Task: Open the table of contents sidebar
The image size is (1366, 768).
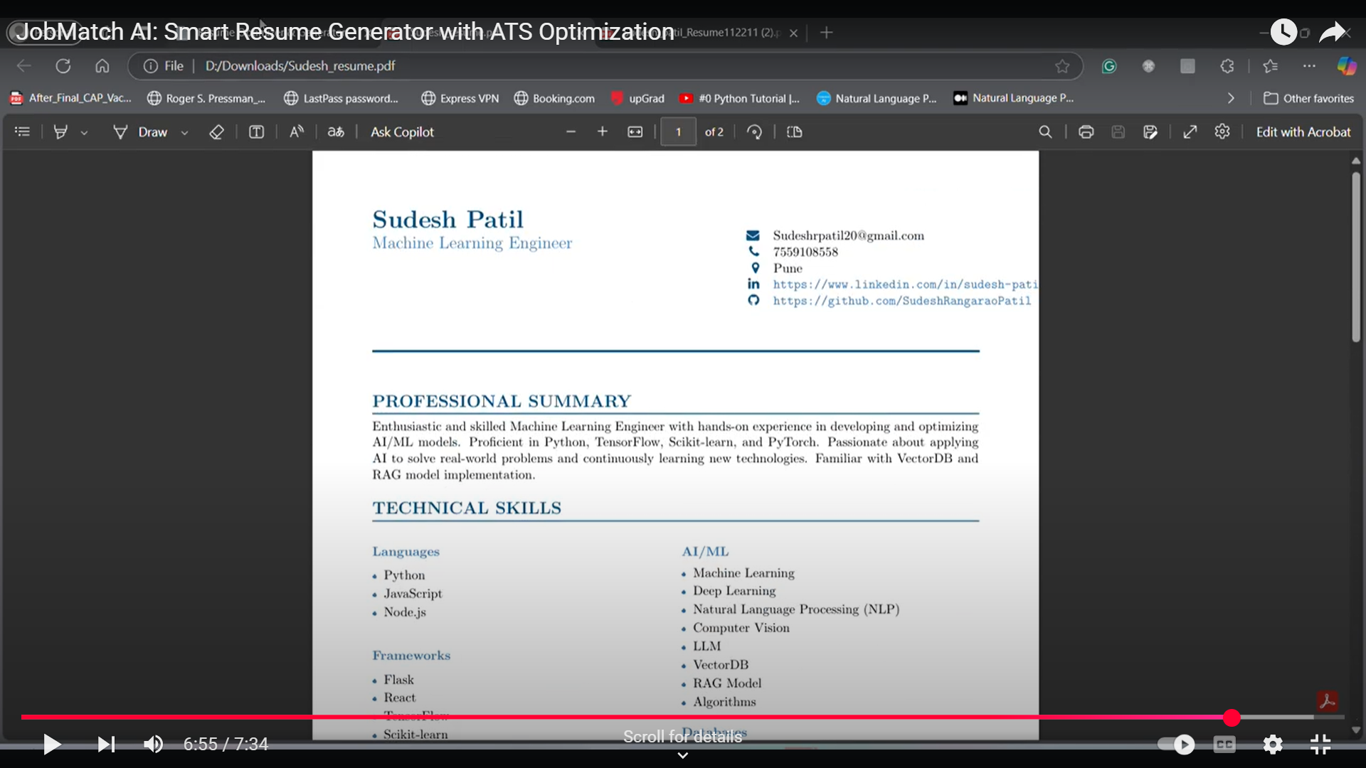Action: pyautogui.click(x=23, y=132)
